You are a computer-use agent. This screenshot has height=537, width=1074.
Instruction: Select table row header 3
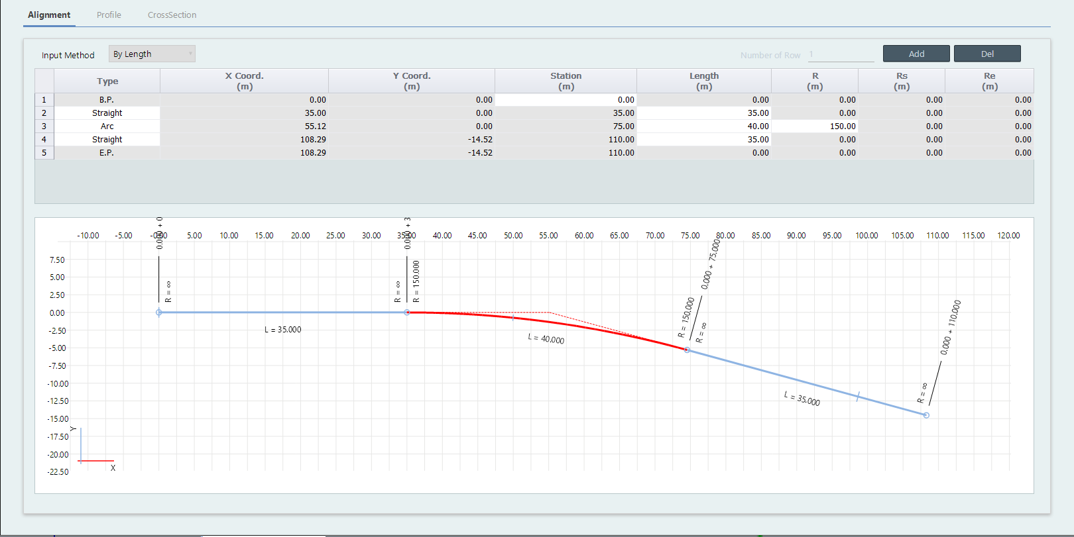[x=44, y=126]
